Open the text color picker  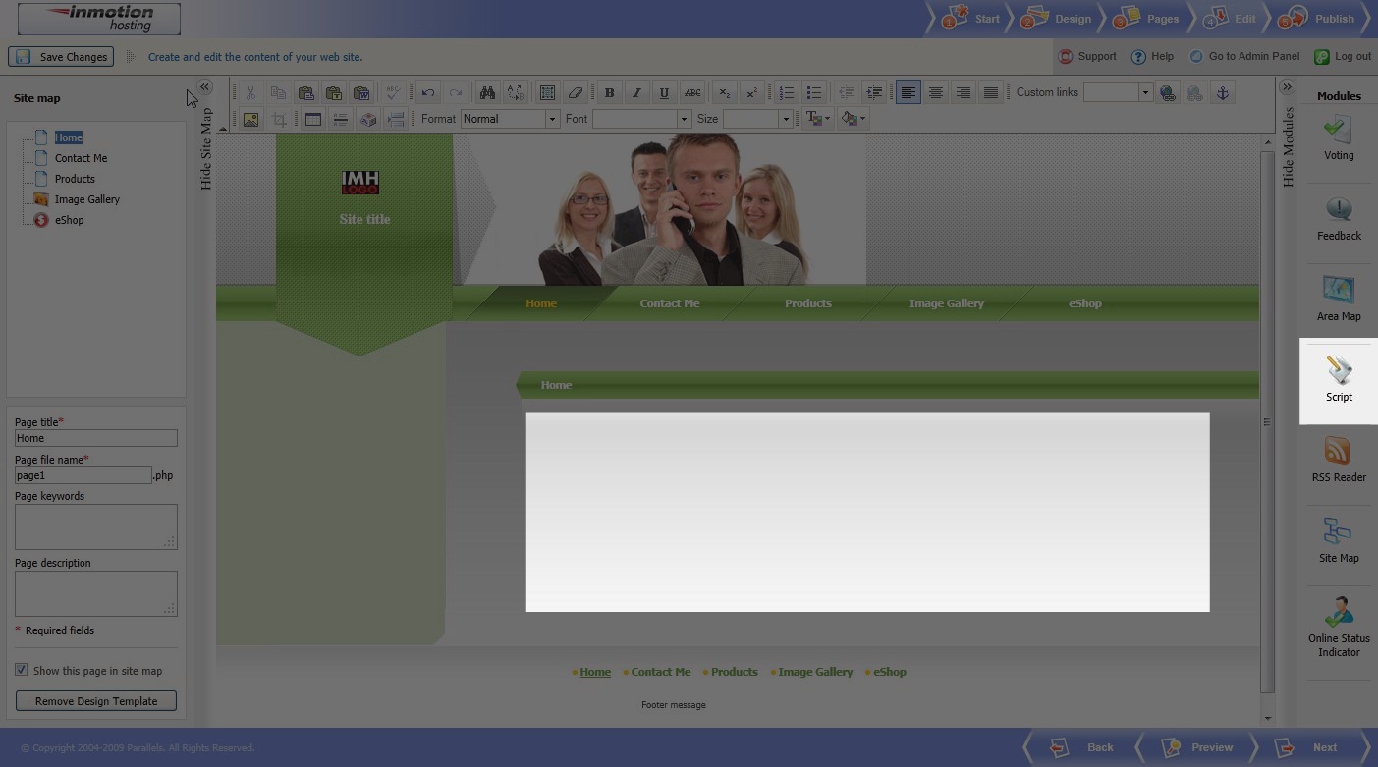coord(816,119)
